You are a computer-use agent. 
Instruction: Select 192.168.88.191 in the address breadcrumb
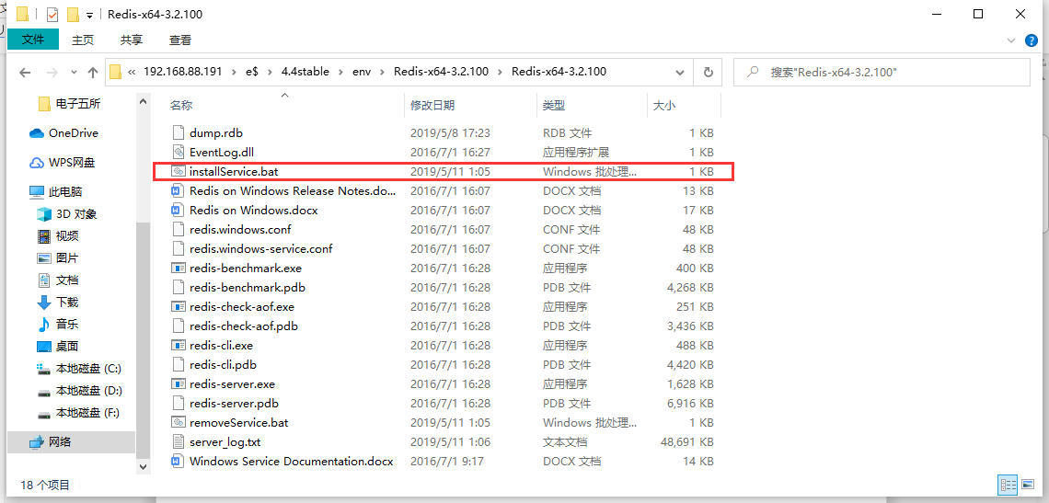(182, 72)
